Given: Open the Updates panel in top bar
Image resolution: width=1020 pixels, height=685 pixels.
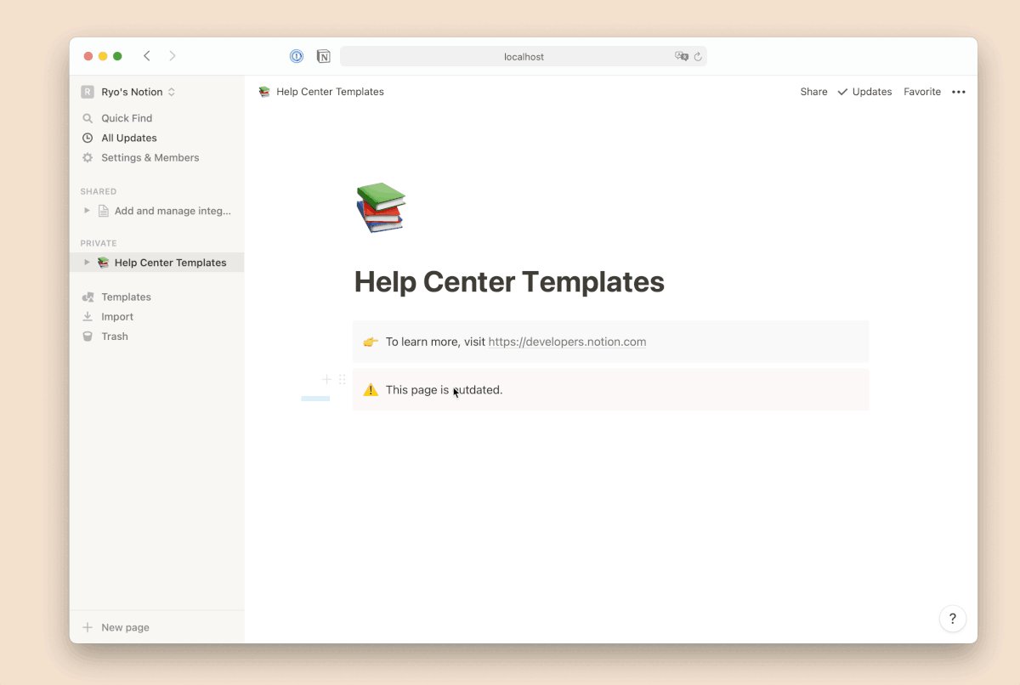Looking at the screenshot, I should pyautogui.click(x=864, y=92).
